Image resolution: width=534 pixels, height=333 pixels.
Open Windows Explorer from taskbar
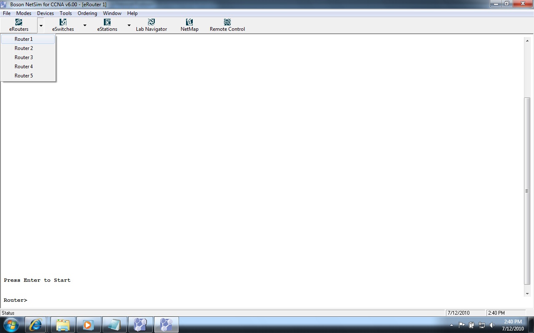point(63,325)
